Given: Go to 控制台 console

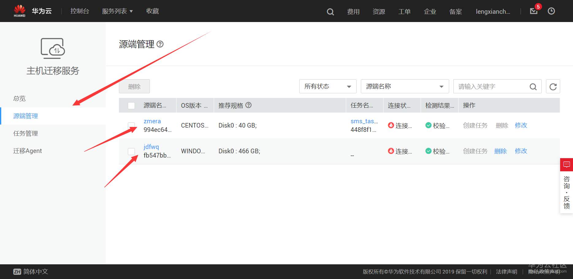Looking at the screenshot, I should 80,11.
